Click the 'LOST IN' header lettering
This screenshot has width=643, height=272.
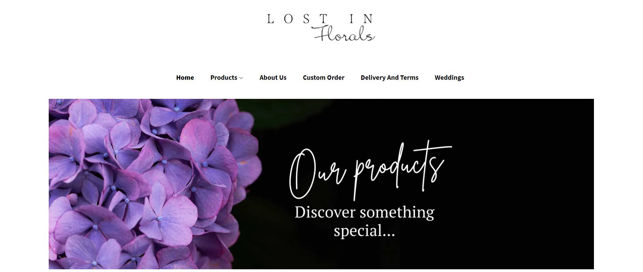point(320,19)
